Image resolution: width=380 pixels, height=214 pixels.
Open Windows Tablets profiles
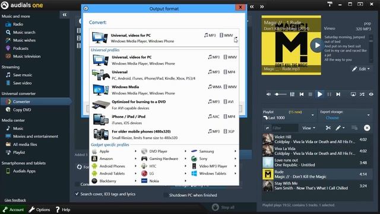[x=214, y=174]
